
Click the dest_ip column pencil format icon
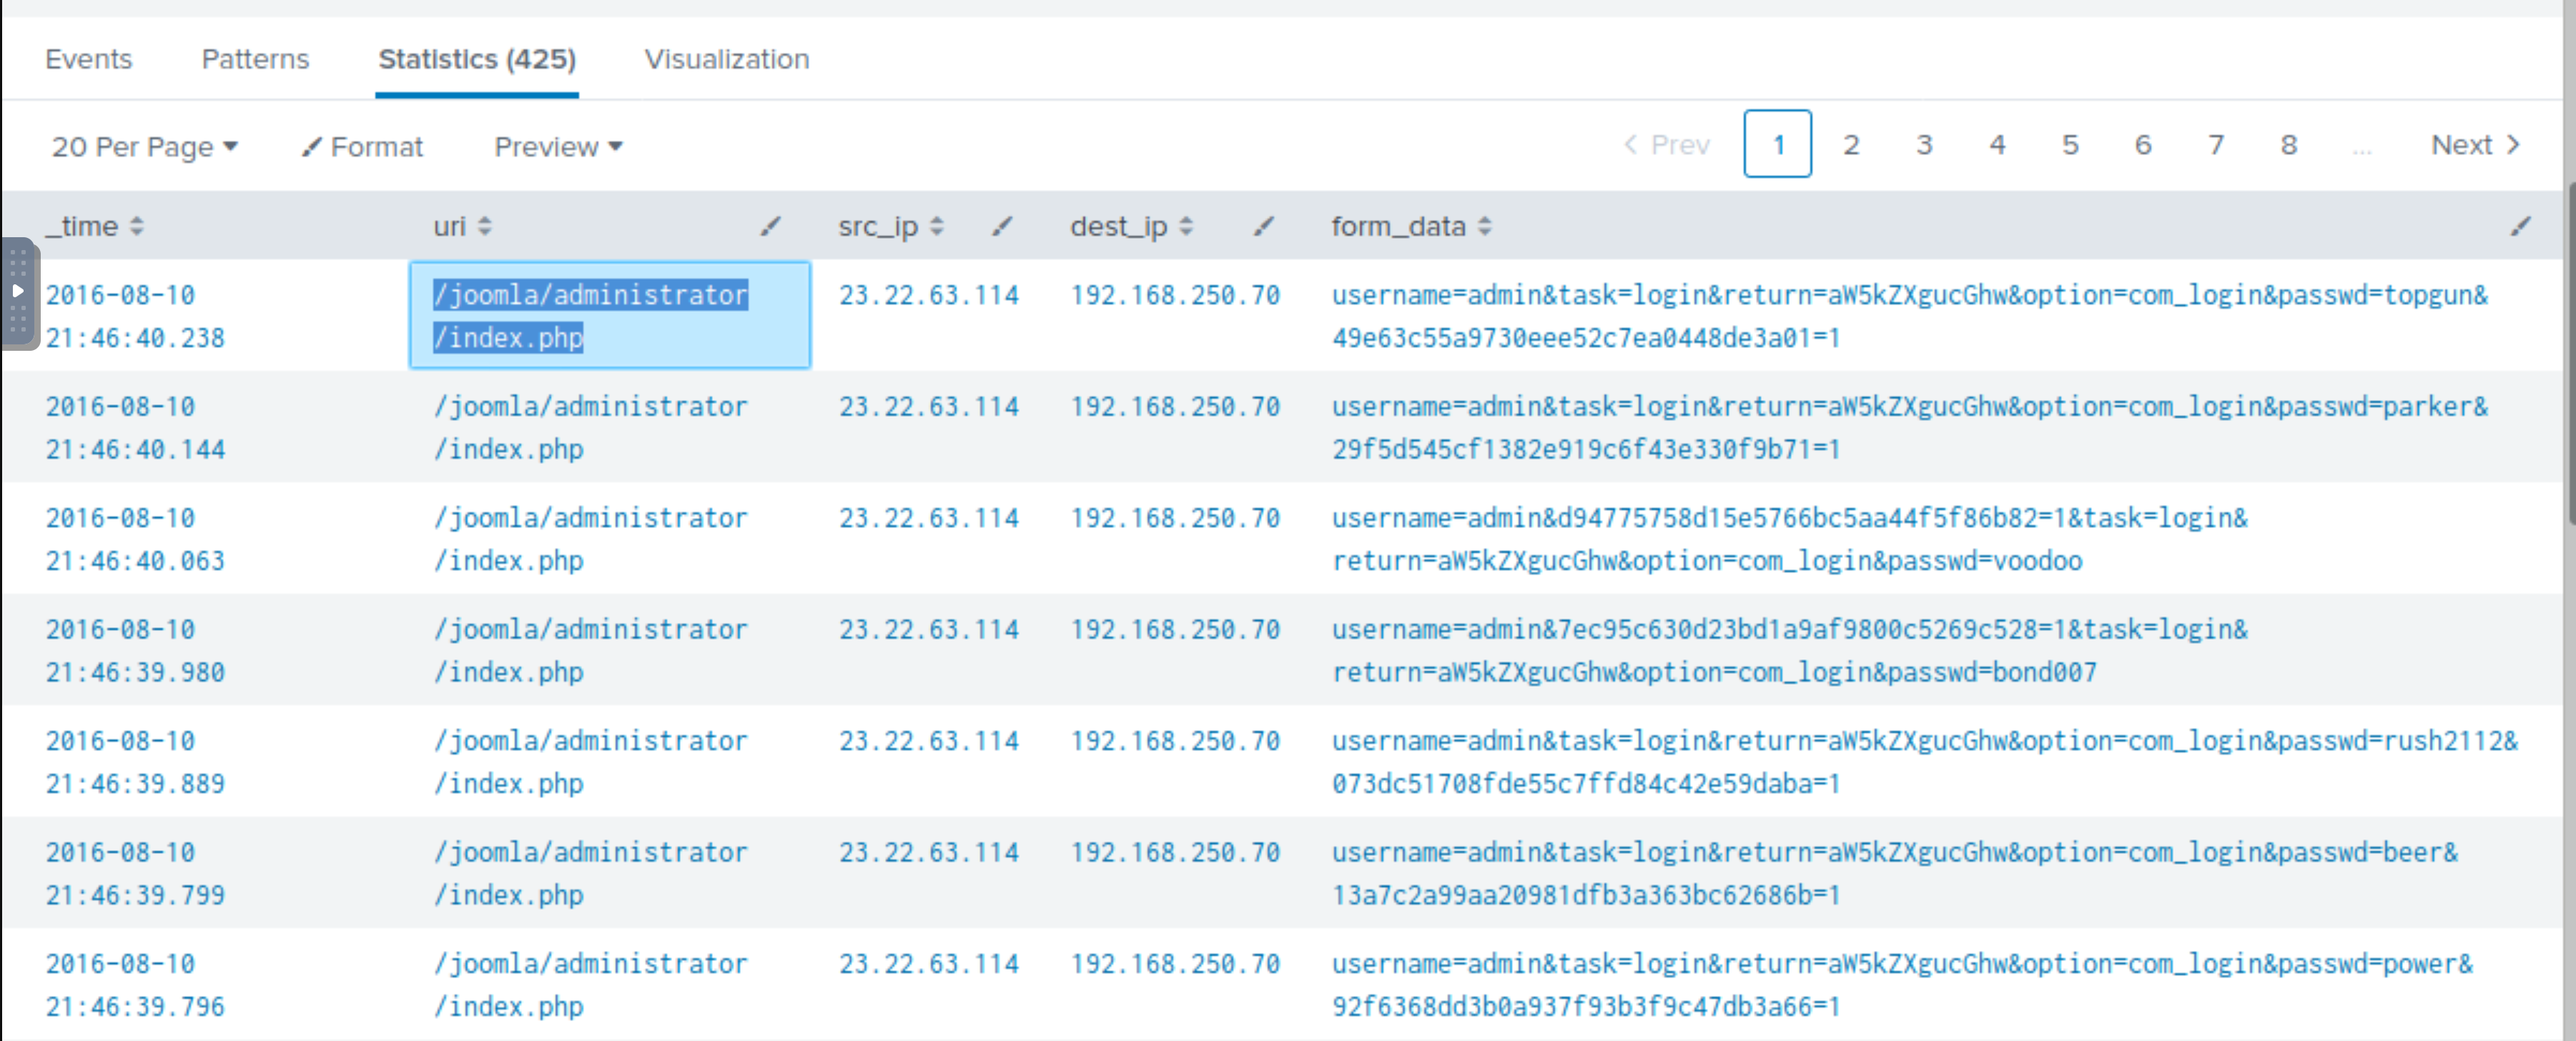point(1263,226)
